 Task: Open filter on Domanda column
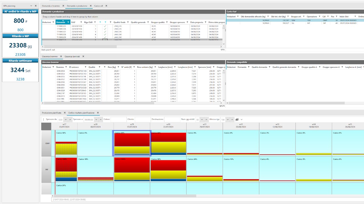[x=68, y=22]
